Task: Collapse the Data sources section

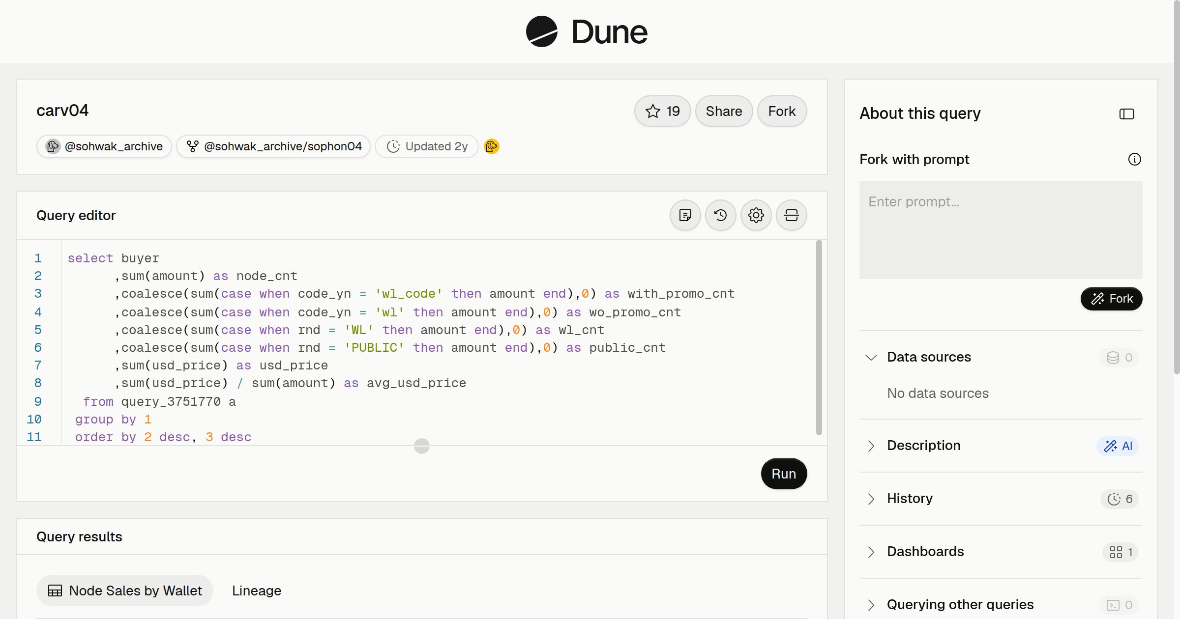Action: pos(871,357)
